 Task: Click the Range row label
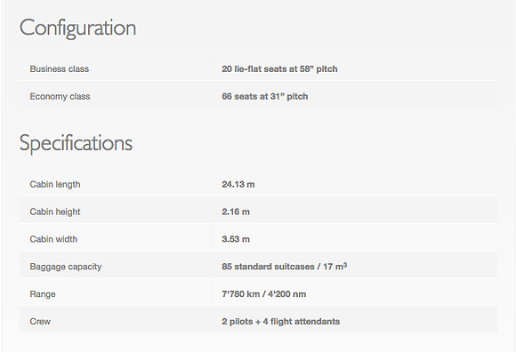pyautogui.click(x=43, y=294)
